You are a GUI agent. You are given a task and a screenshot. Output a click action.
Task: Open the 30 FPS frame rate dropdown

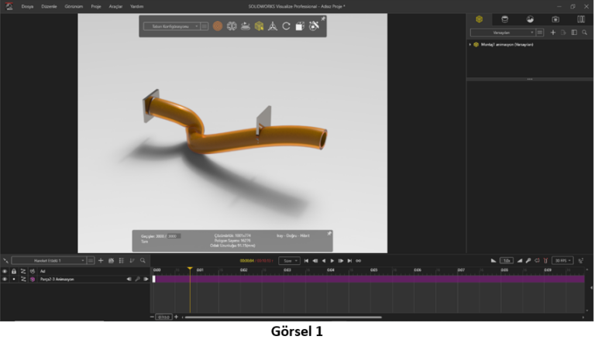[x=562, y=261]
